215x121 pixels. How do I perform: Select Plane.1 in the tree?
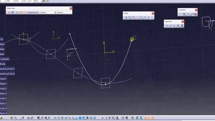(x=3, y=84)
